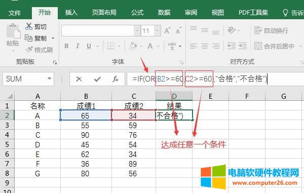Viewport: 304px width, 193px height.
Task: Switch to the 插入 Insert tab
Action: [71, 13]
